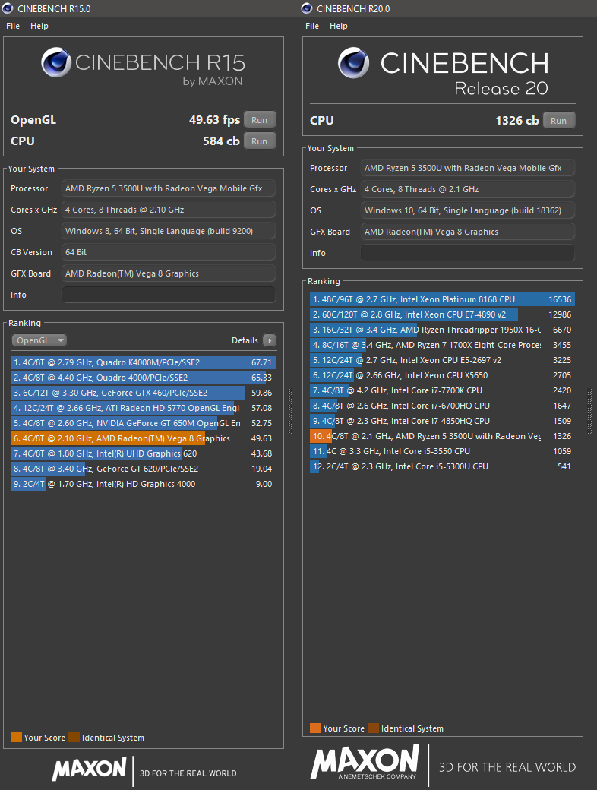
Task: Click MAXON Nemetschek logo in R20 window
Action: (x=365, y=763)
